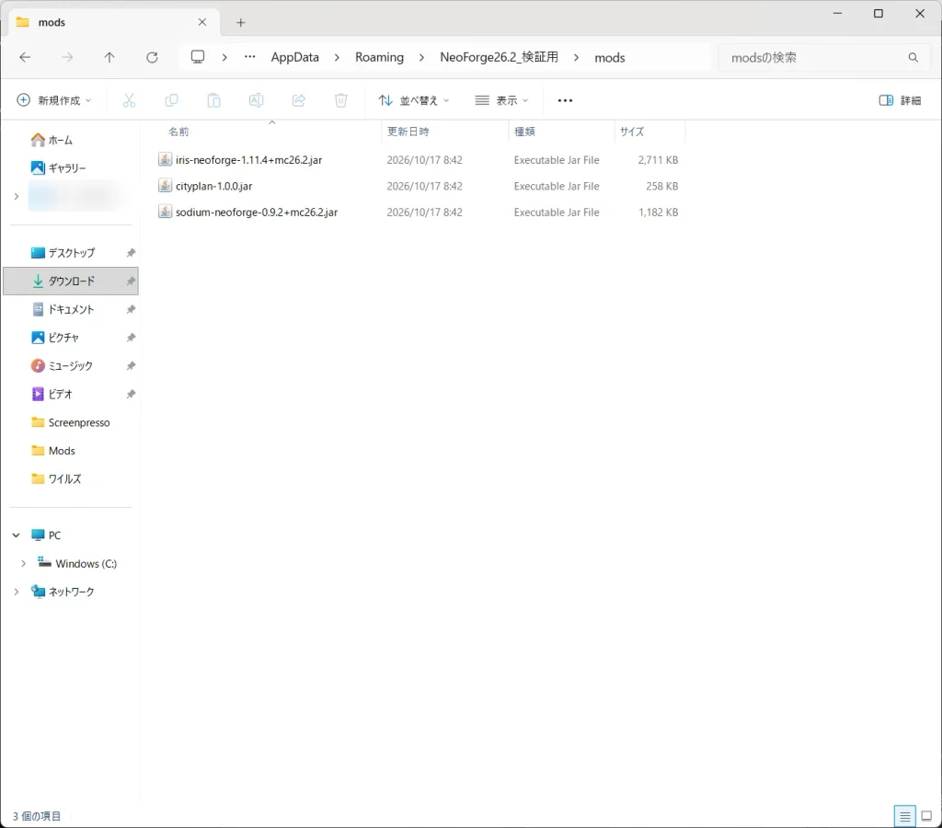Refresh the mods folder view
942x828 pixels.
(152, 57)
